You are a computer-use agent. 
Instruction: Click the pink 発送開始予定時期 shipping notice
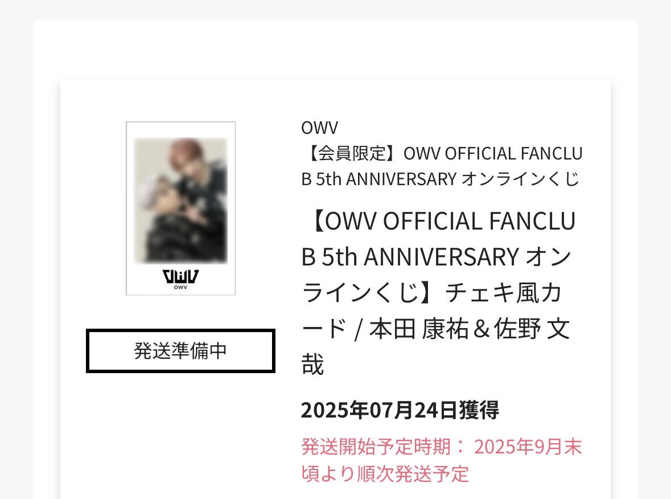(442, 460)
